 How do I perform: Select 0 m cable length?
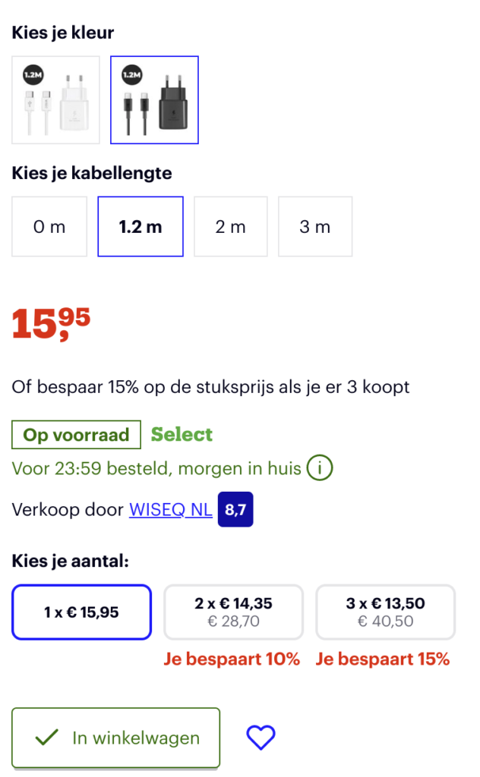[x=49, y=226]
